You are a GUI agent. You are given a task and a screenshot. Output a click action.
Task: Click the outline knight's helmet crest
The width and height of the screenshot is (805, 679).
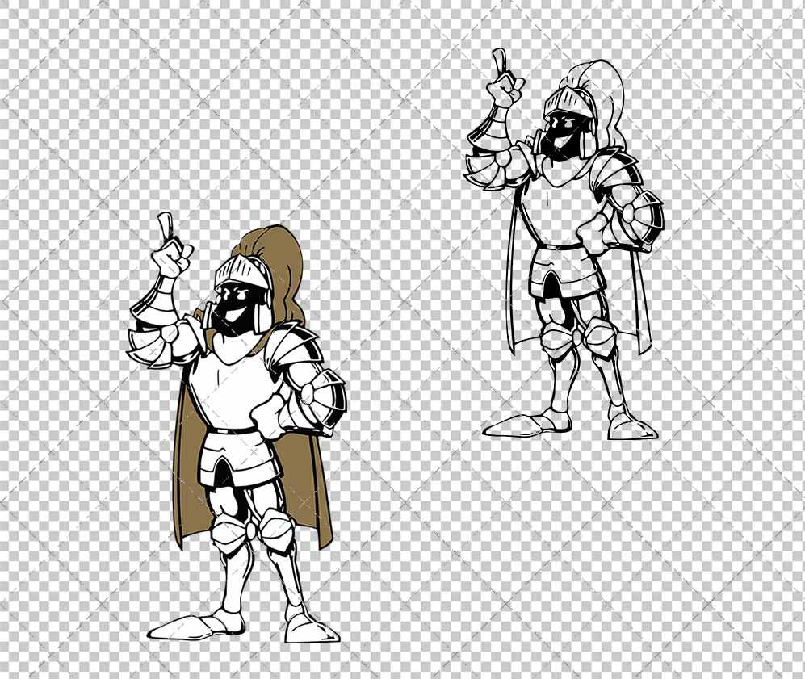589,85
